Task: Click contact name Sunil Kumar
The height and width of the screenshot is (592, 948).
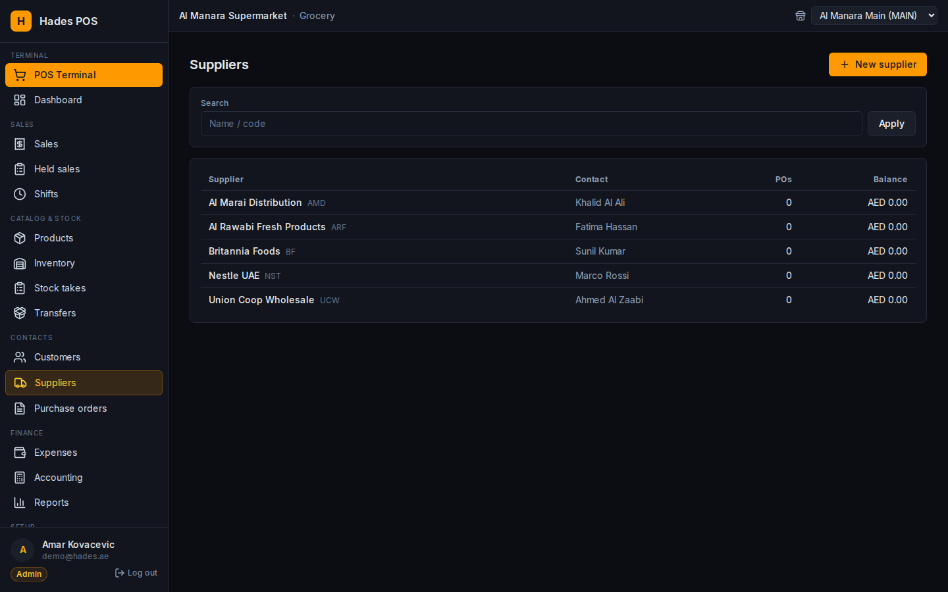Action: pos(600,251)
